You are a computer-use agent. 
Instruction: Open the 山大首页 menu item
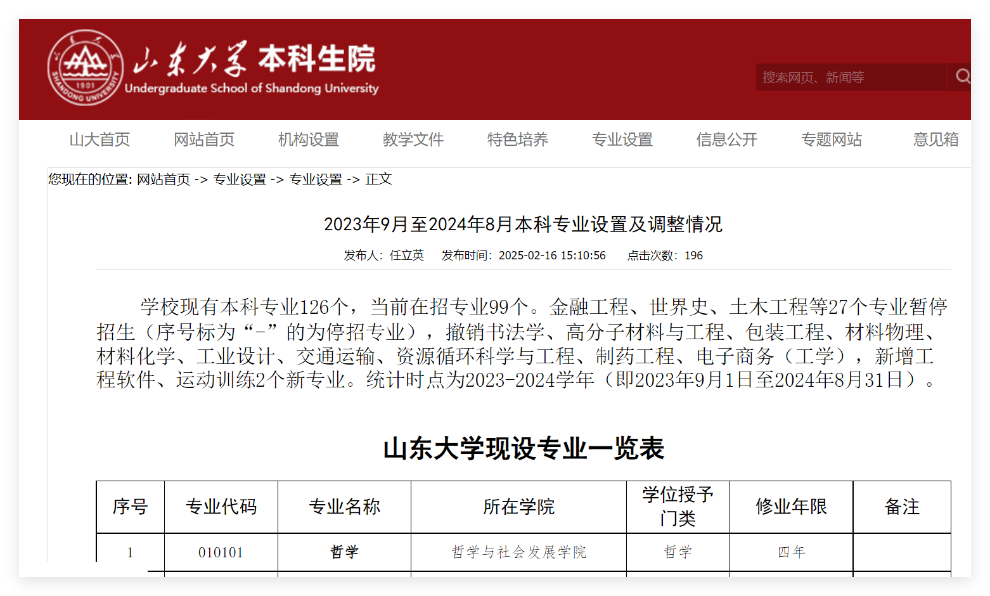[x=100, y=139]
